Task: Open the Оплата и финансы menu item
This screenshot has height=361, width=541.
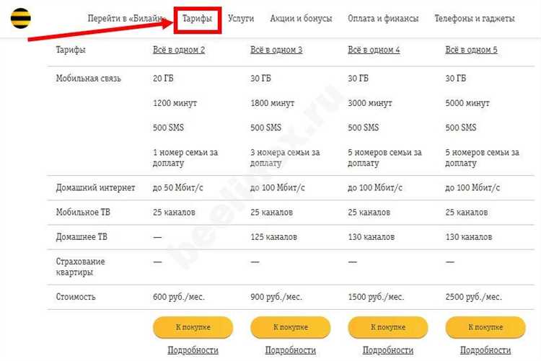Action: click(x=383, y=18)
